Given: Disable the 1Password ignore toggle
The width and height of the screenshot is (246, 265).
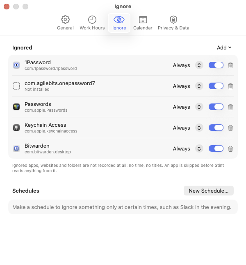Looking at the screenshot, I should point(216,65).
